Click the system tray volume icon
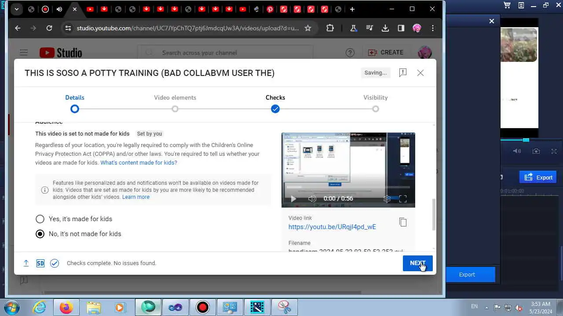The image size is (563, 316). tap(519, 307)
